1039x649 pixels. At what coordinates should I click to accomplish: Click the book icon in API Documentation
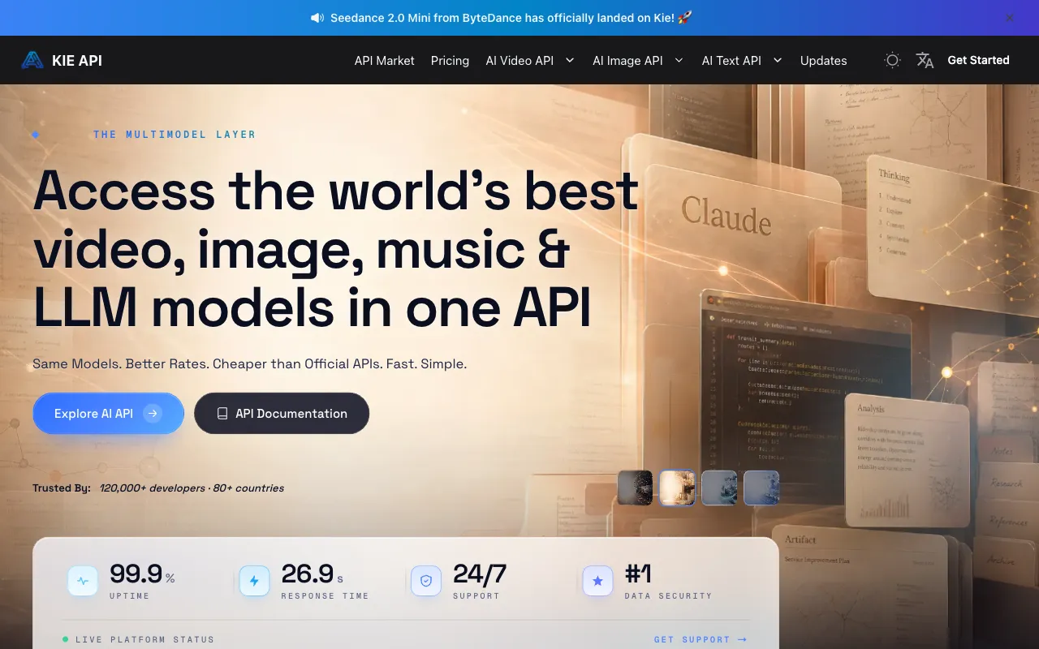222,414
